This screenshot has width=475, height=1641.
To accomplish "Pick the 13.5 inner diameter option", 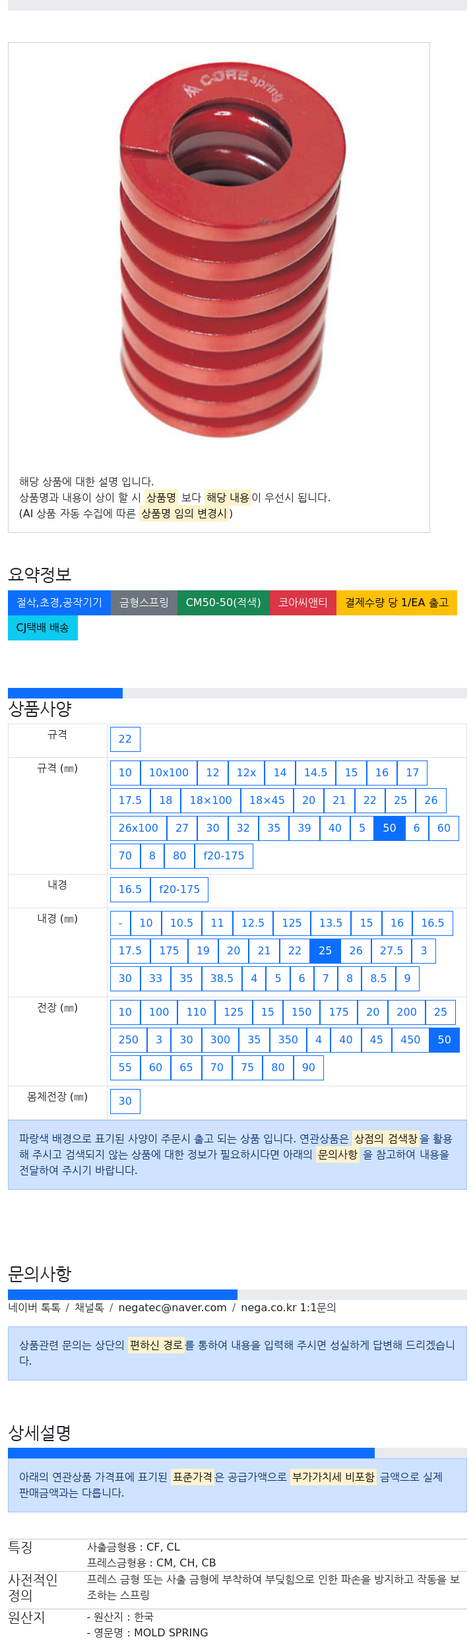I will pos(331,923).
